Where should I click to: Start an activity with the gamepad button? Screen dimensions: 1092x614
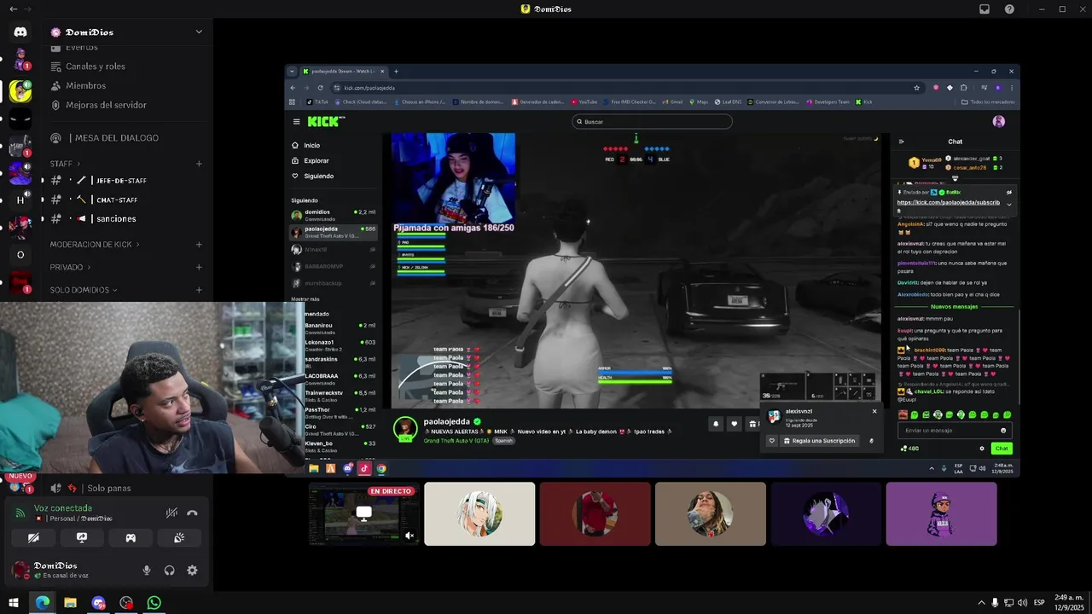(131, 538)
